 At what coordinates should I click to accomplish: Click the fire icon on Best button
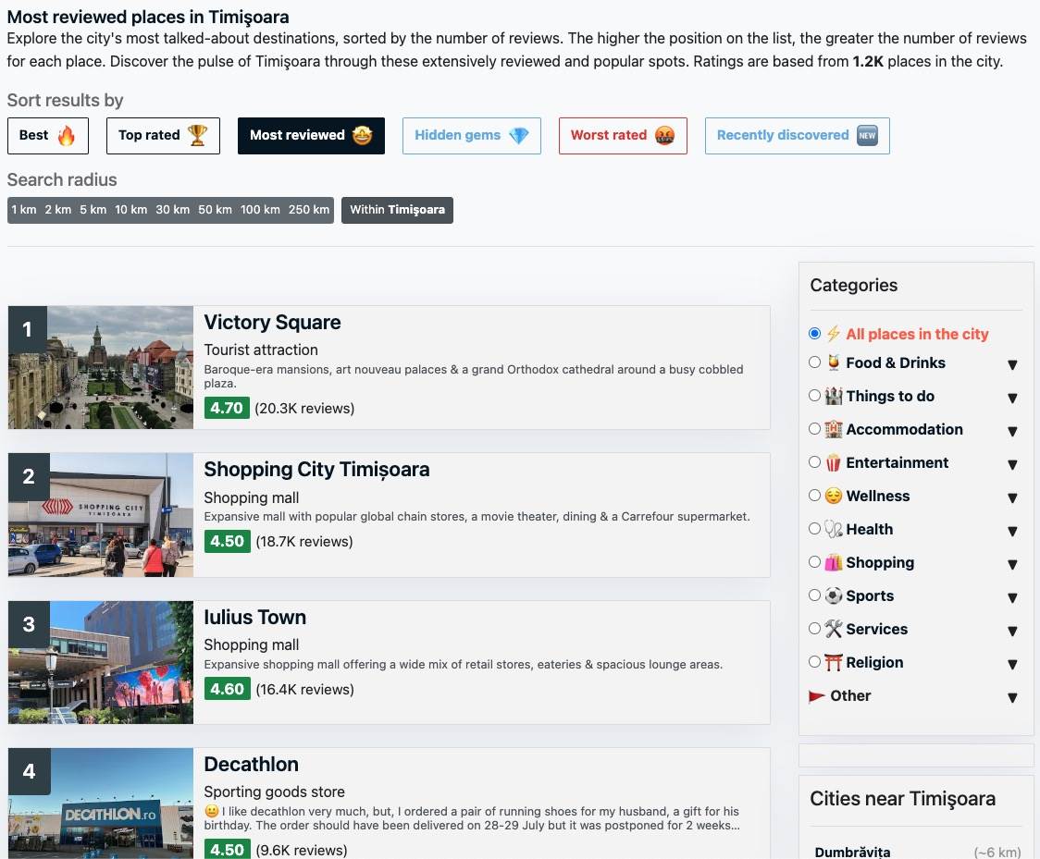click(67, 136)
